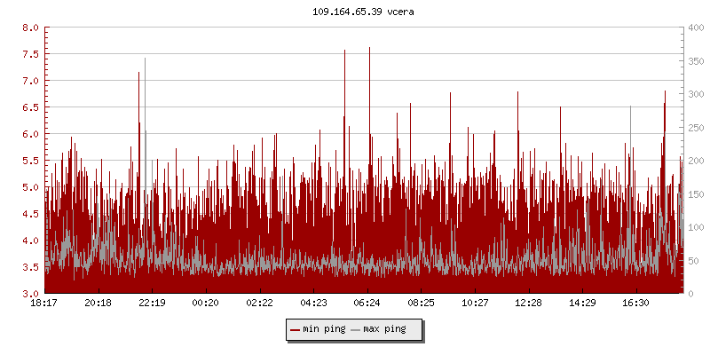Image resolution: width=710 pixels, height=355 pixels.
Task: Click the 18:17 time label on x-axis
Action: click(44, 304)
